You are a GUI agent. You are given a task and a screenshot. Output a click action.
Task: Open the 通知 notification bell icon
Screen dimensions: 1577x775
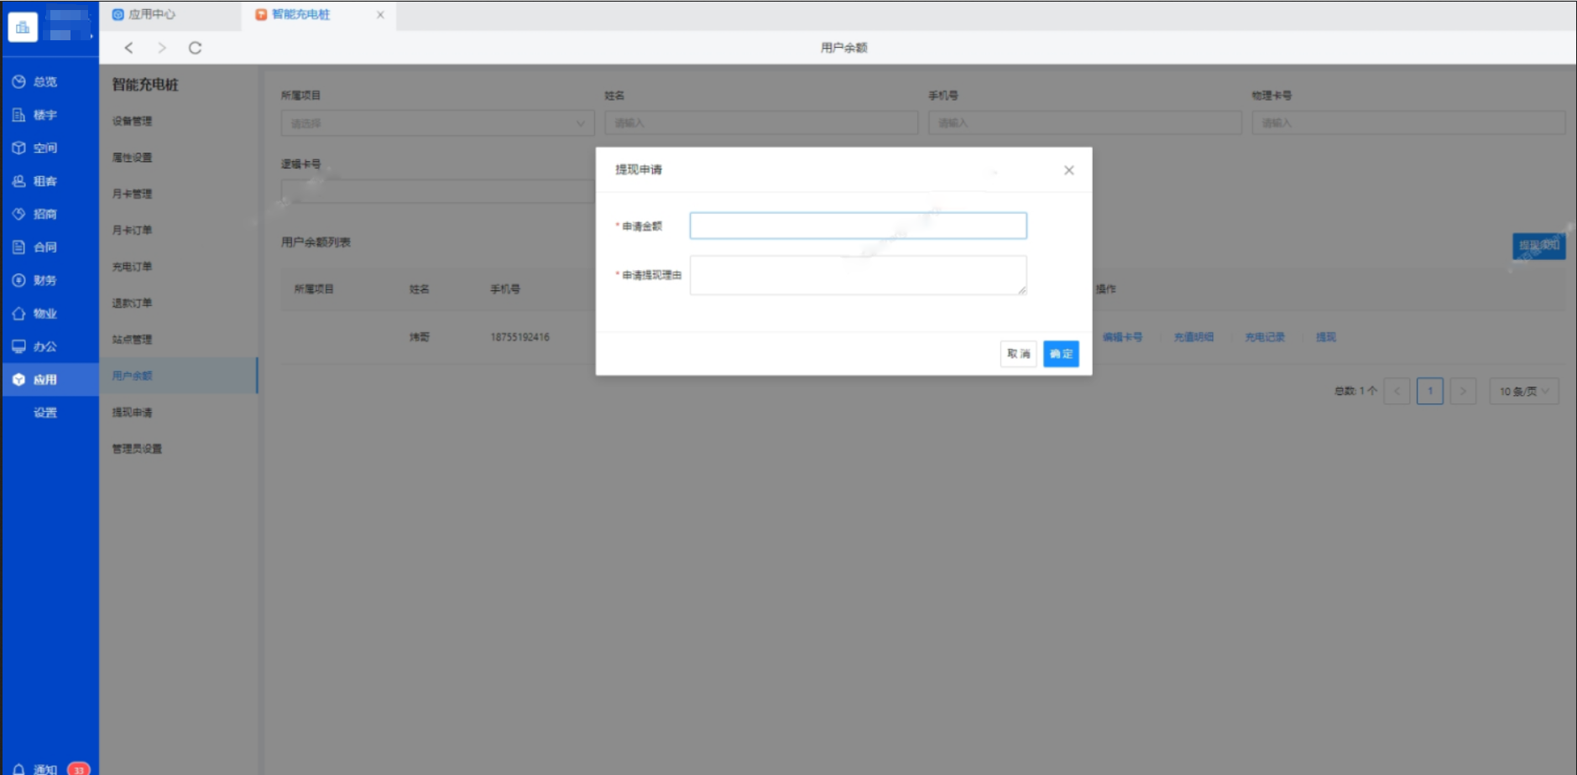pyautogui.click(x=18, y=768)
